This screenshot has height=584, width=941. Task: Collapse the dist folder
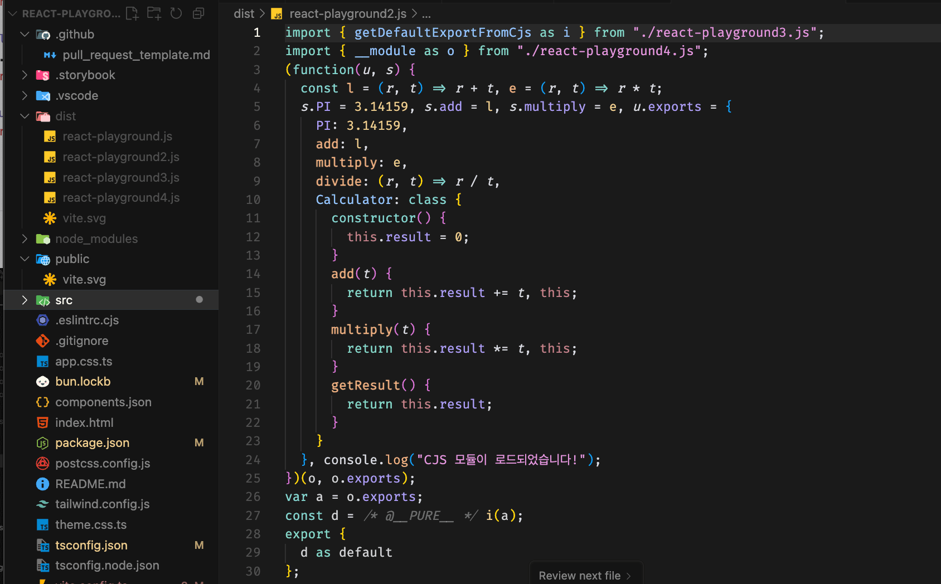pos(25,116)
